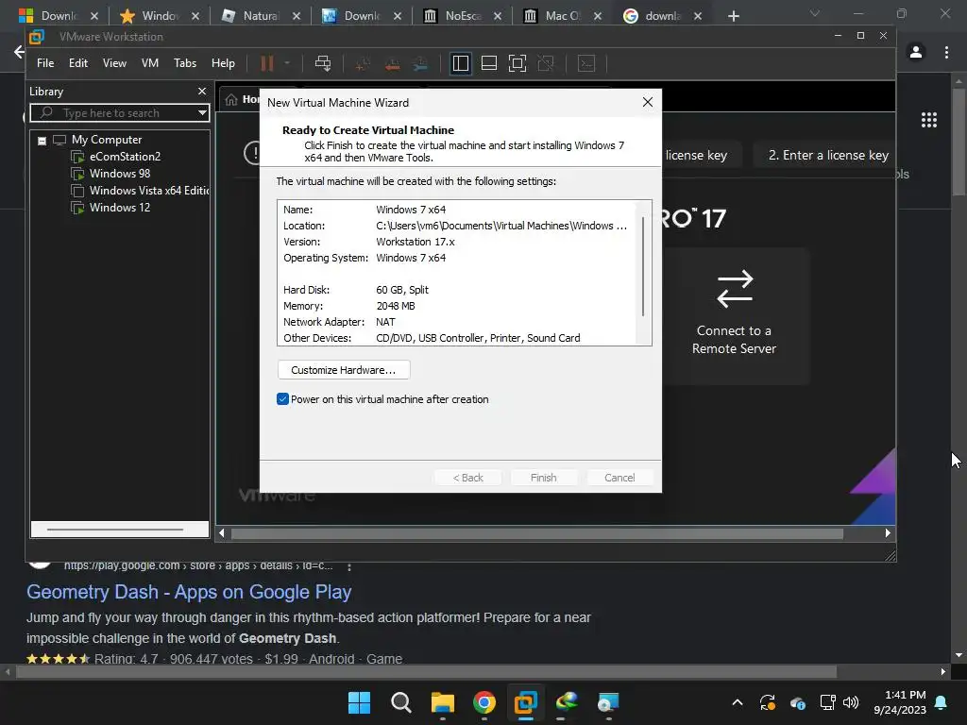This screenshot has height=725, width=967.
Task: Click the take snapshot toolbar icon
Action: (363, 63)
